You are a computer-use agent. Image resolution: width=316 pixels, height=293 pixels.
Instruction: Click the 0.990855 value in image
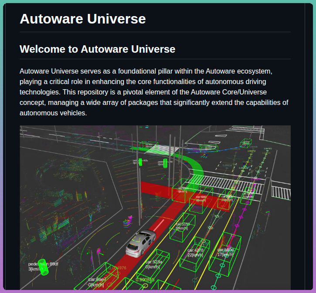(145, 280)
